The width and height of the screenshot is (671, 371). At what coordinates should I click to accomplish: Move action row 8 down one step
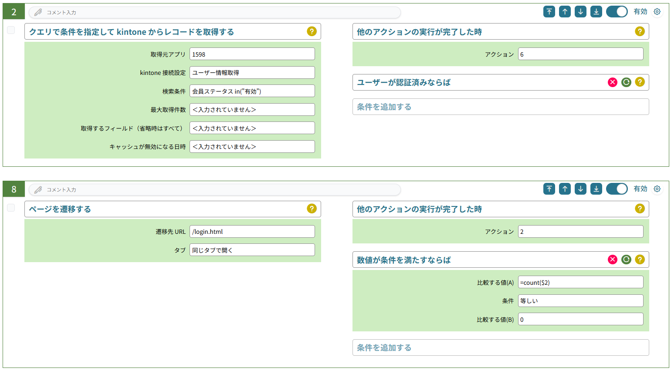(x=580, y=189)
